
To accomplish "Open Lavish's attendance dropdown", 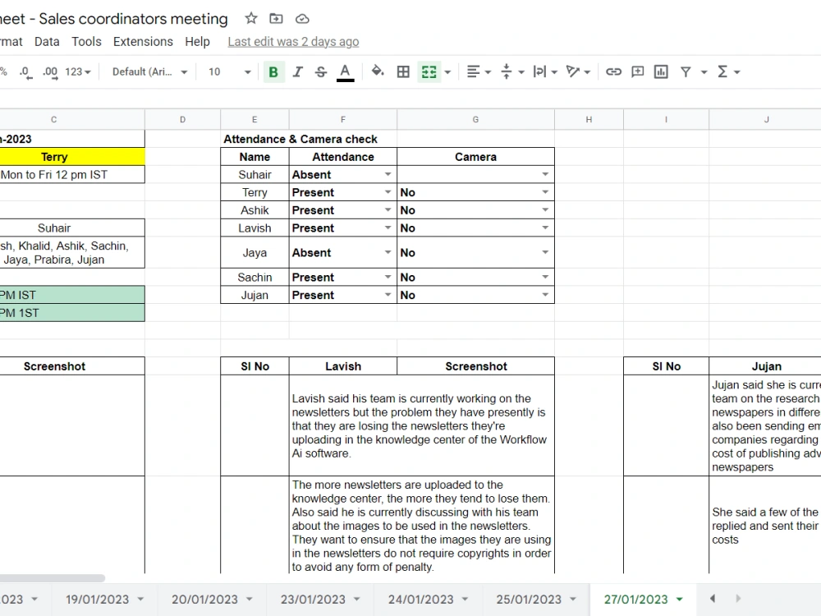I will pos(388,228).
